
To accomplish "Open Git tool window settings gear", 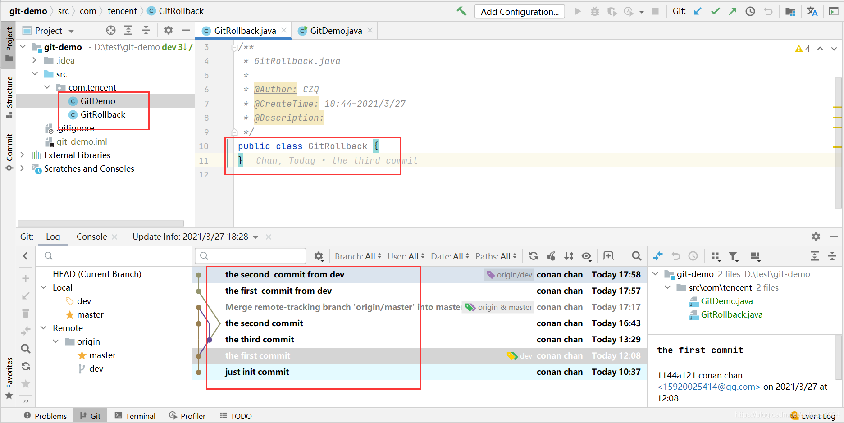I will click(x=816, y=237).
